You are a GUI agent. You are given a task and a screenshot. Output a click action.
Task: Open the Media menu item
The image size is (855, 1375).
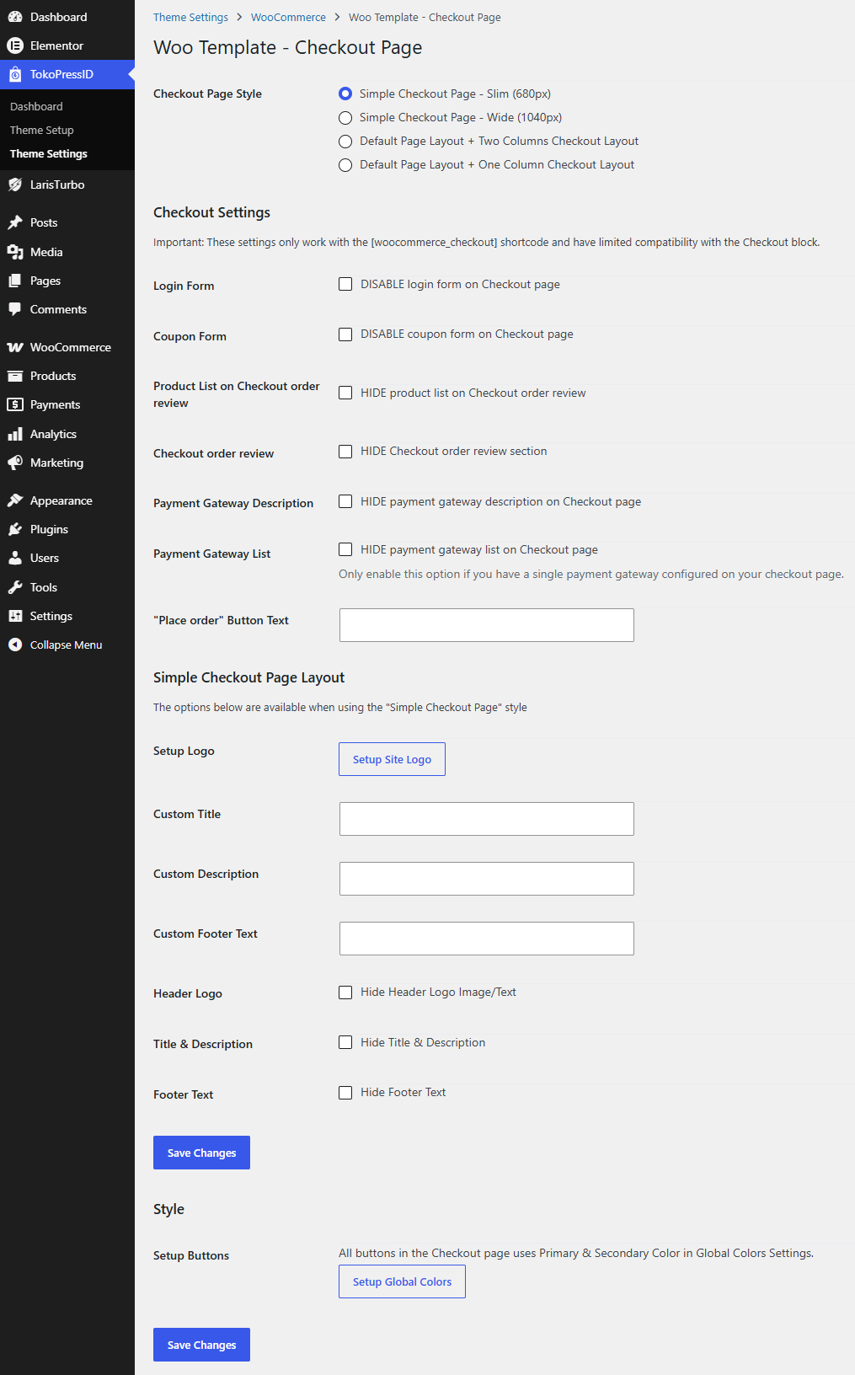click(67, 252)
